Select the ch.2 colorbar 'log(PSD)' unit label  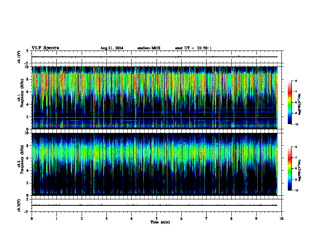pos(299,171)
